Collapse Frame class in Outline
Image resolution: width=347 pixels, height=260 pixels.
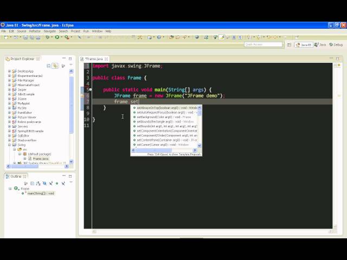click(x=10, y=188)
